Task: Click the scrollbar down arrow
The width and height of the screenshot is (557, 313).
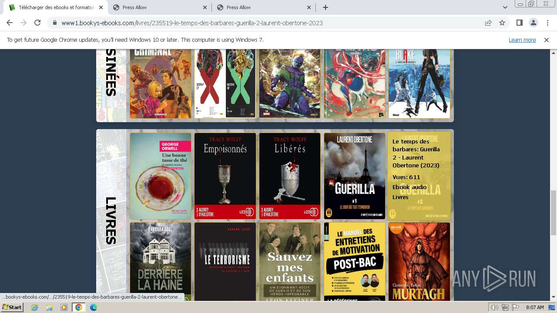Action: [x=554, y=297]
